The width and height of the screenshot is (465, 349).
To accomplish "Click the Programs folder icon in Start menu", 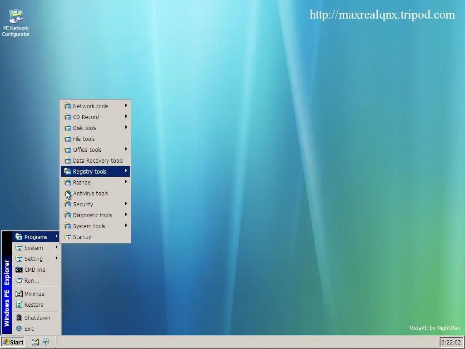I will 19,237.
